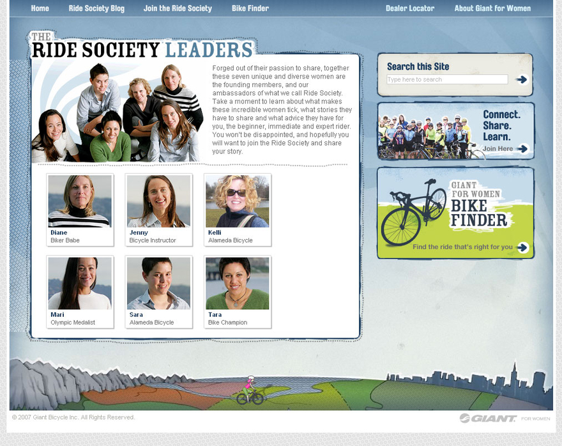Open Mari the Olympic Medalist's photo

click(x=80, y=284)
